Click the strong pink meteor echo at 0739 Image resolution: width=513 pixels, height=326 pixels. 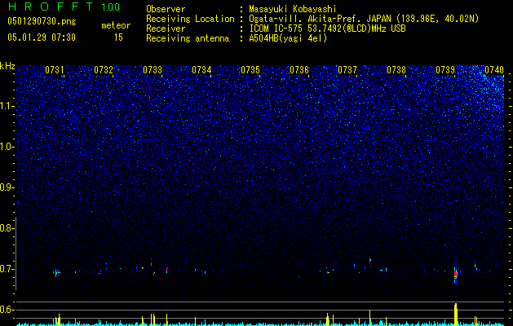pyautogui.click(x=456, y=274)
